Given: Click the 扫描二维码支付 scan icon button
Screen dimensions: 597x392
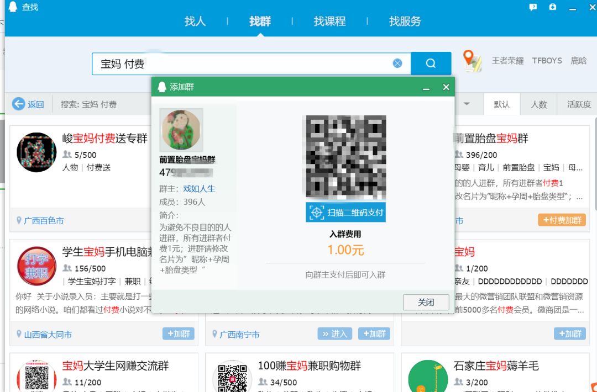Looking at the screenshot, I should point(346,213).
